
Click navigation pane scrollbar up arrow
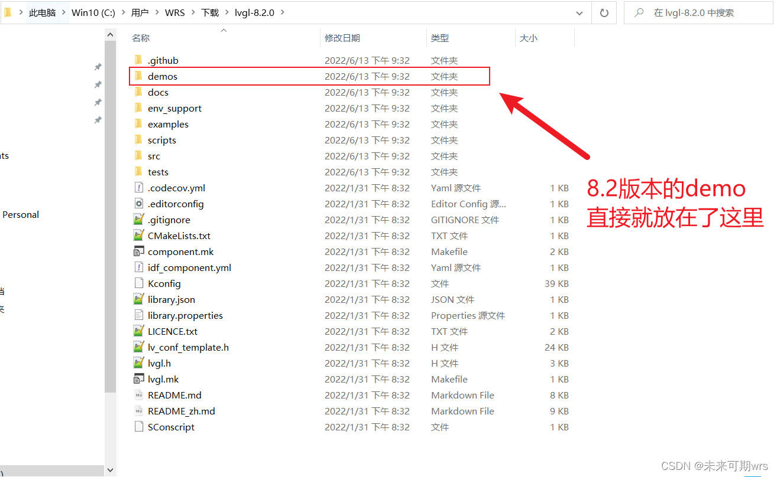tap(111, 35)
